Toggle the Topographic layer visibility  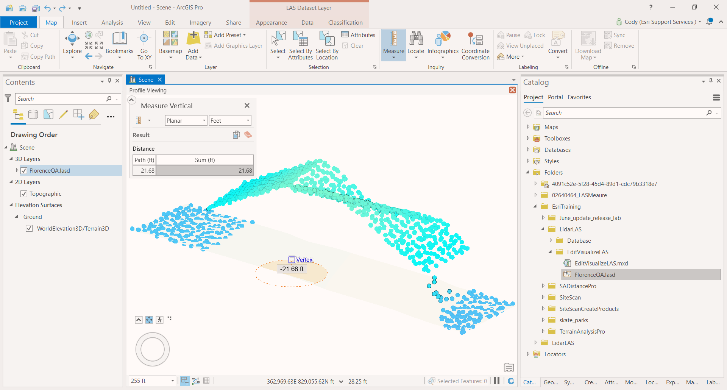[x=24, y=194]
